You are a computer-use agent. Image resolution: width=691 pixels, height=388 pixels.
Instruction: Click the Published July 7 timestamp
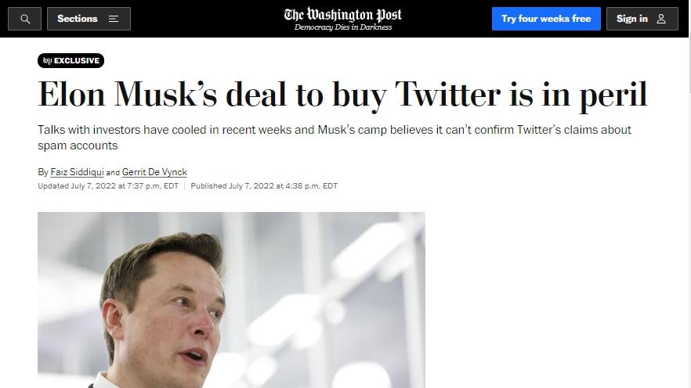point(264,186)
